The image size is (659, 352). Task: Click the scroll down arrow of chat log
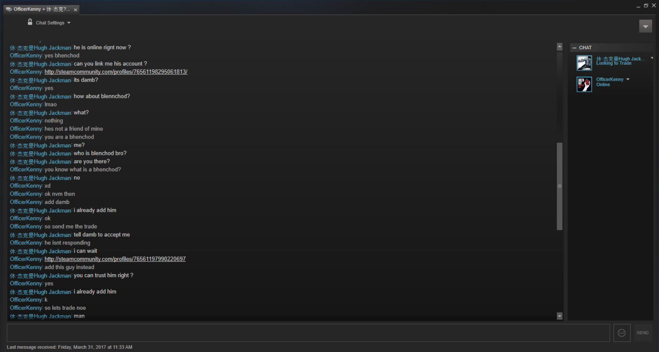tap(559, 316)
